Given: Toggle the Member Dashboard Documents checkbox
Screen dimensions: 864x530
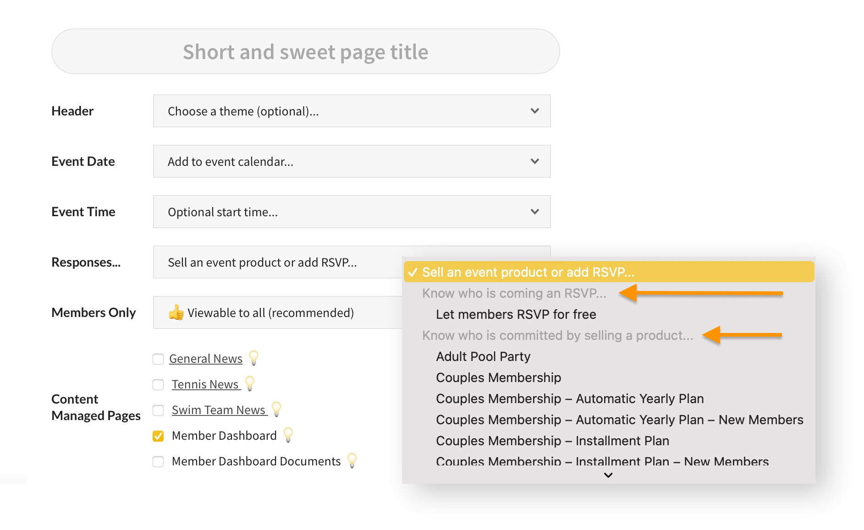Looking at the screenshot, I should pos(158,461).
